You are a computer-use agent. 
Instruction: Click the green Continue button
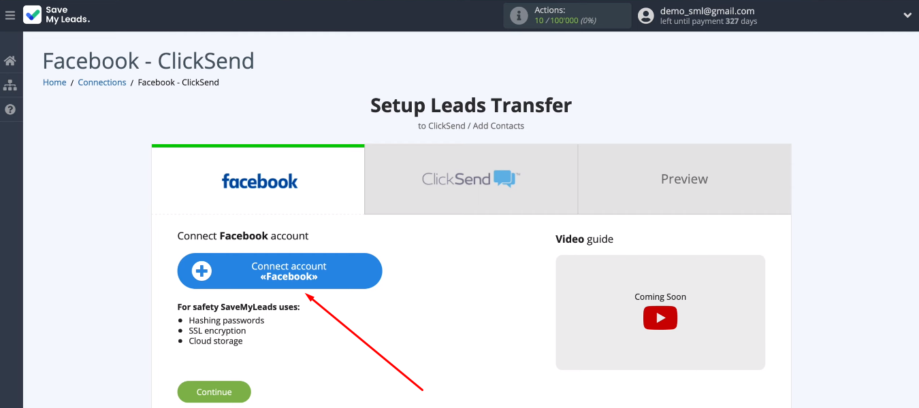214,392
